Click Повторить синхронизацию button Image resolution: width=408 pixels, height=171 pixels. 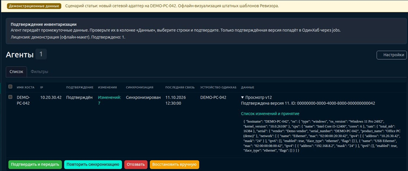[x=93, y=165]
